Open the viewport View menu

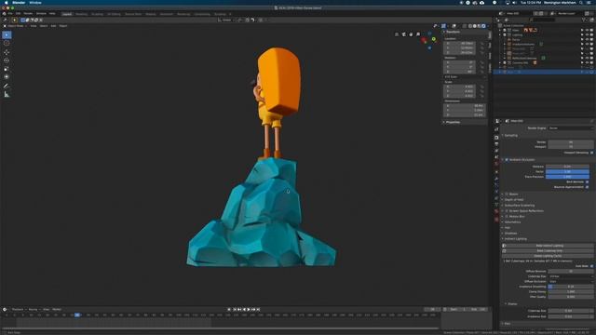click(34, 26)
